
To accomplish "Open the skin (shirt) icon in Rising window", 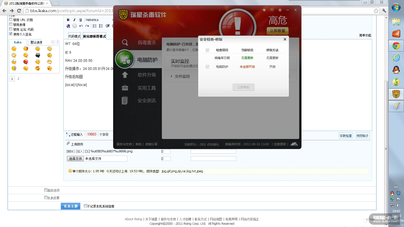I will point(264,10).
